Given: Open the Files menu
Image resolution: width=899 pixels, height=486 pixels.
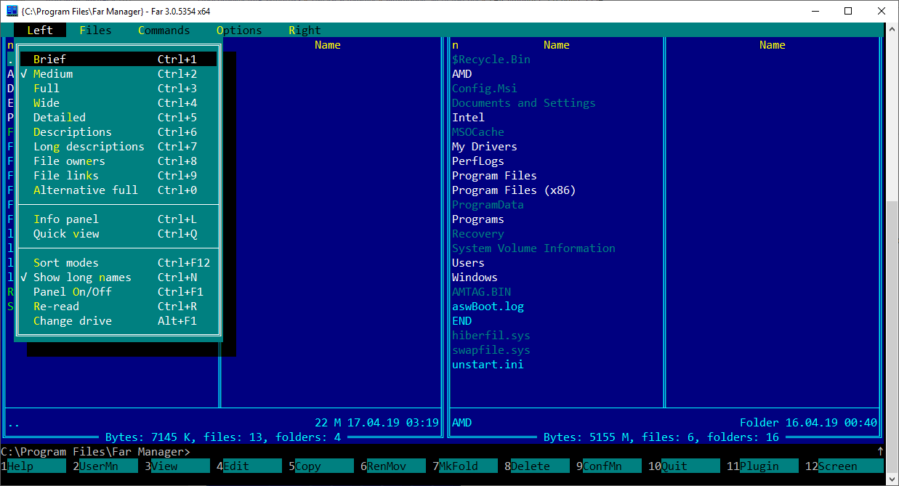Looking at the screenshot, I should pos(96,31).
